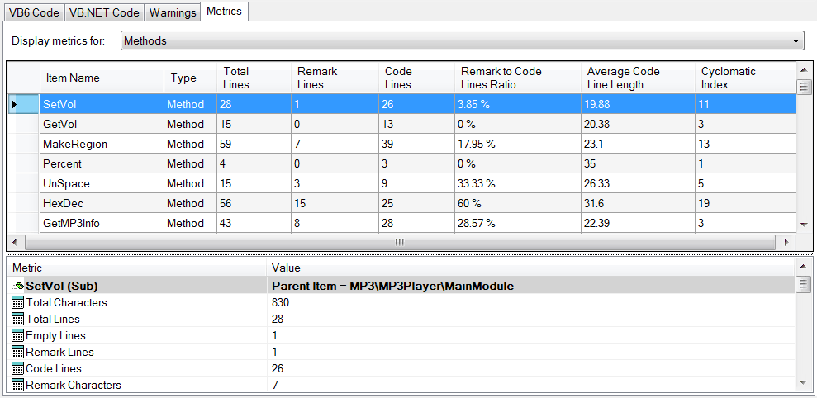Sort by Remark to Code Lines Ratio header
The width and height of the screenshot is (817, 398).
(x=517, y=78)
